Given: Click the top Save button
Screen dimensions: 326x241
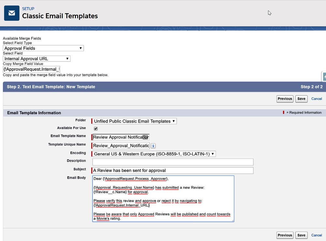Looking at the screenshot, I should (301, 99).
